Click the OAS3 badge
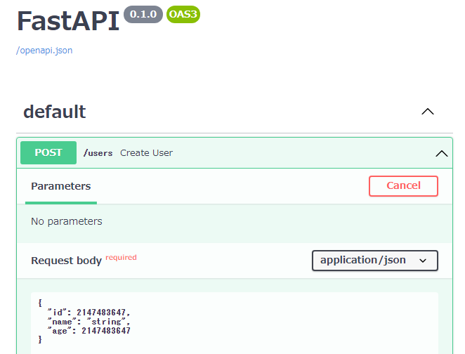Viewport: 465px width, 354px height. tap(183, 14)
